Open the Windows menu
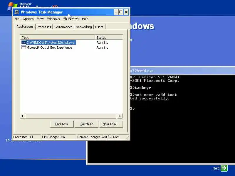 click(x=53, y=19)
